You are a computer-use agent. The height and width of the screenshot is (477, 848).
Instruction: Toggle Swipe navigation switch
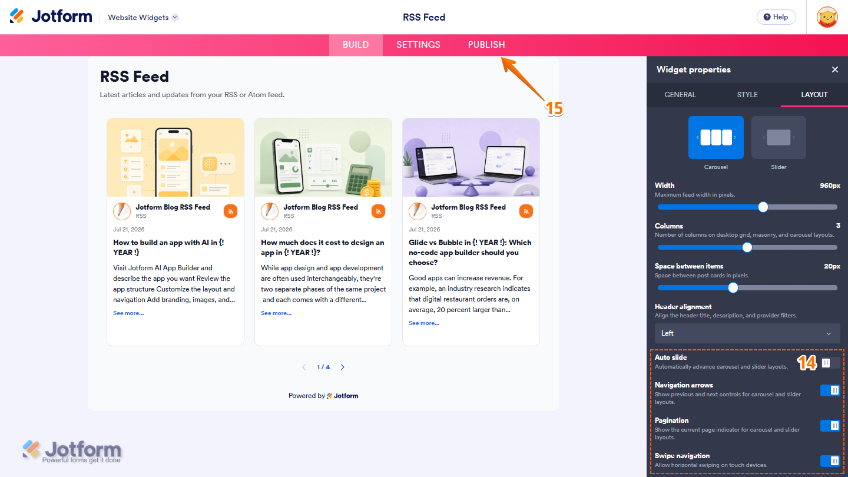pos(830,461)
